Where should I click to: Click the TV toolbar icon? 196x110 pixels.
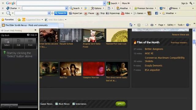pyautogui.click(x=163, y=8)
